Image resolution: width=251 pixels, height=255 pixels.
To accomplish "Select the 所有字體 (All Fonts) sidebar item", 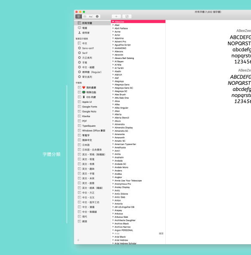I will point(92,23).
